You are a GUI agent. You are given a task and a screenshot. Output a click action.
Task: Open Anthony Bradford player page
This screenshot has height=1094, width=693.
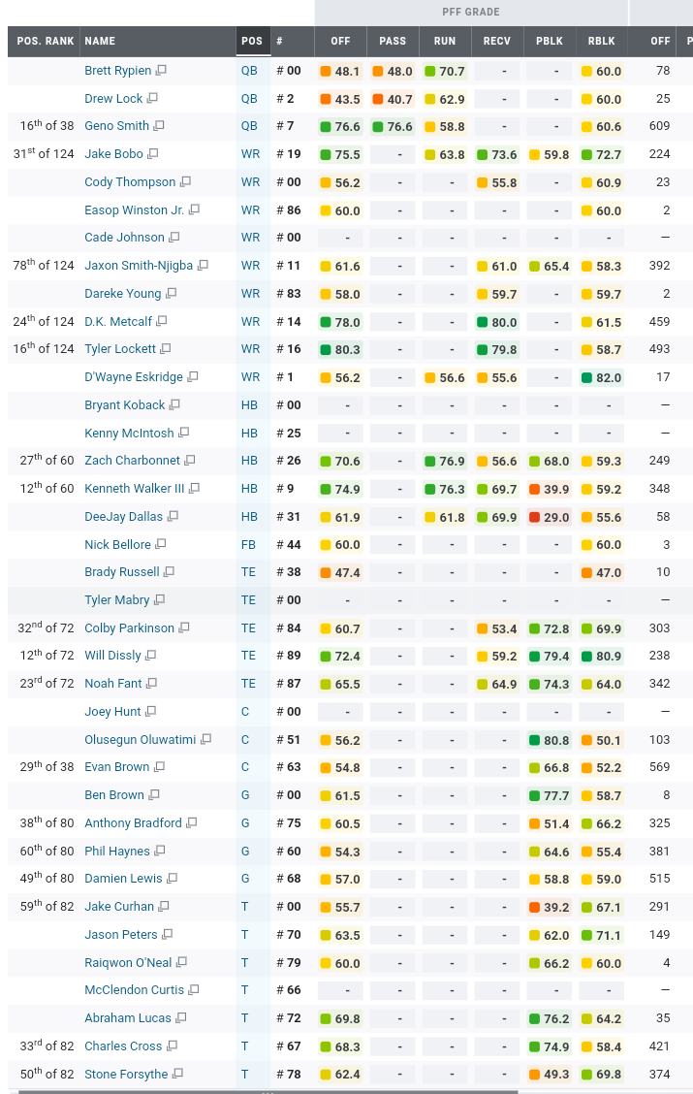coord(133,823)
